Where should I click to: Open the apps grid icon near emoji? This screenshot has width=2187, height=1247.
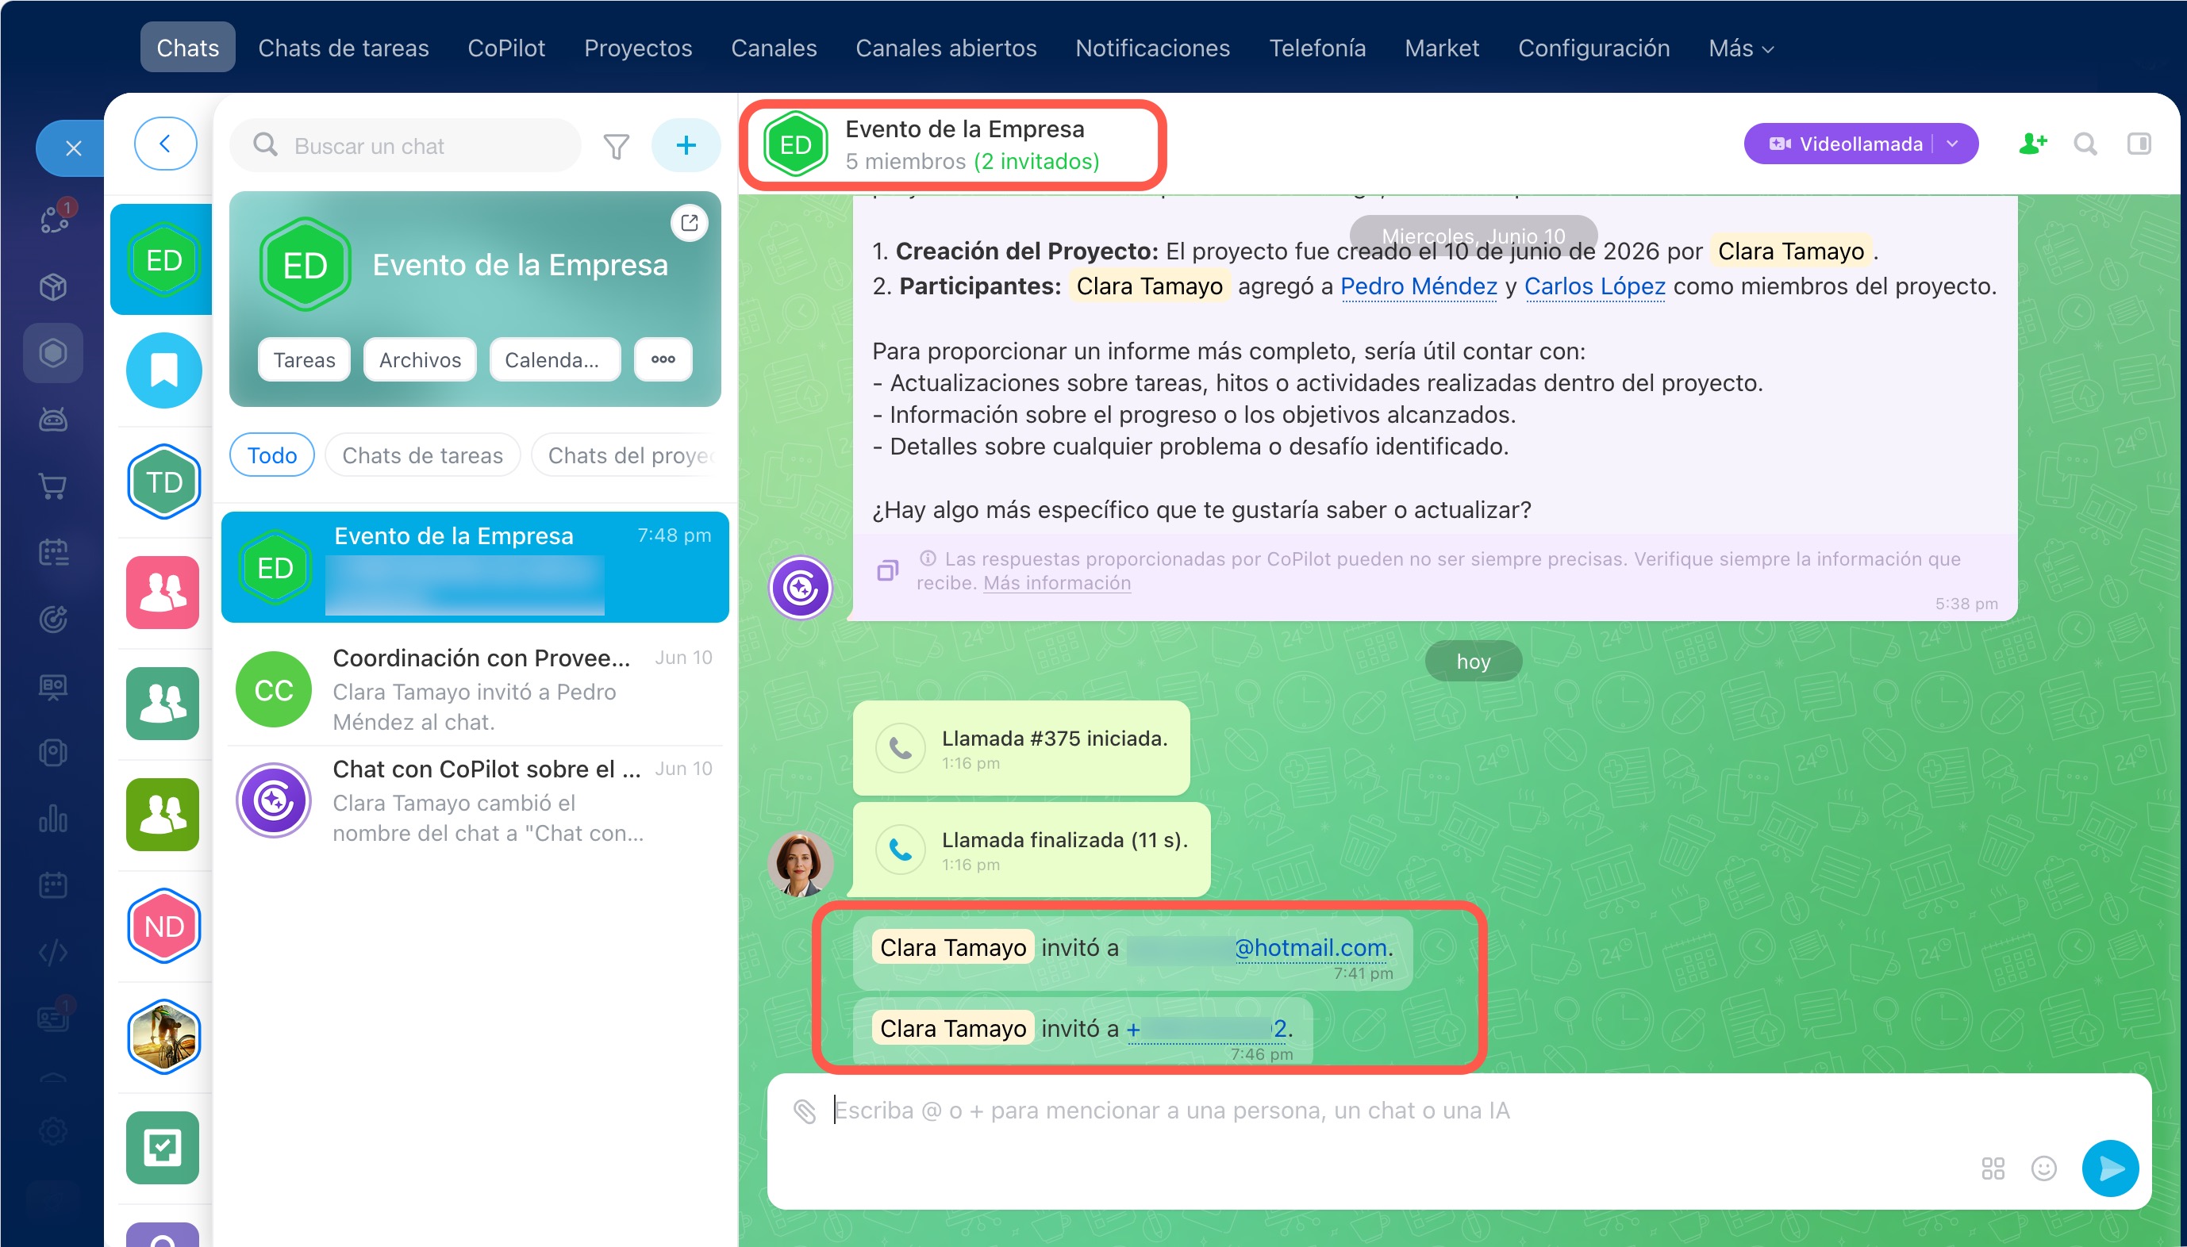1993,1168
